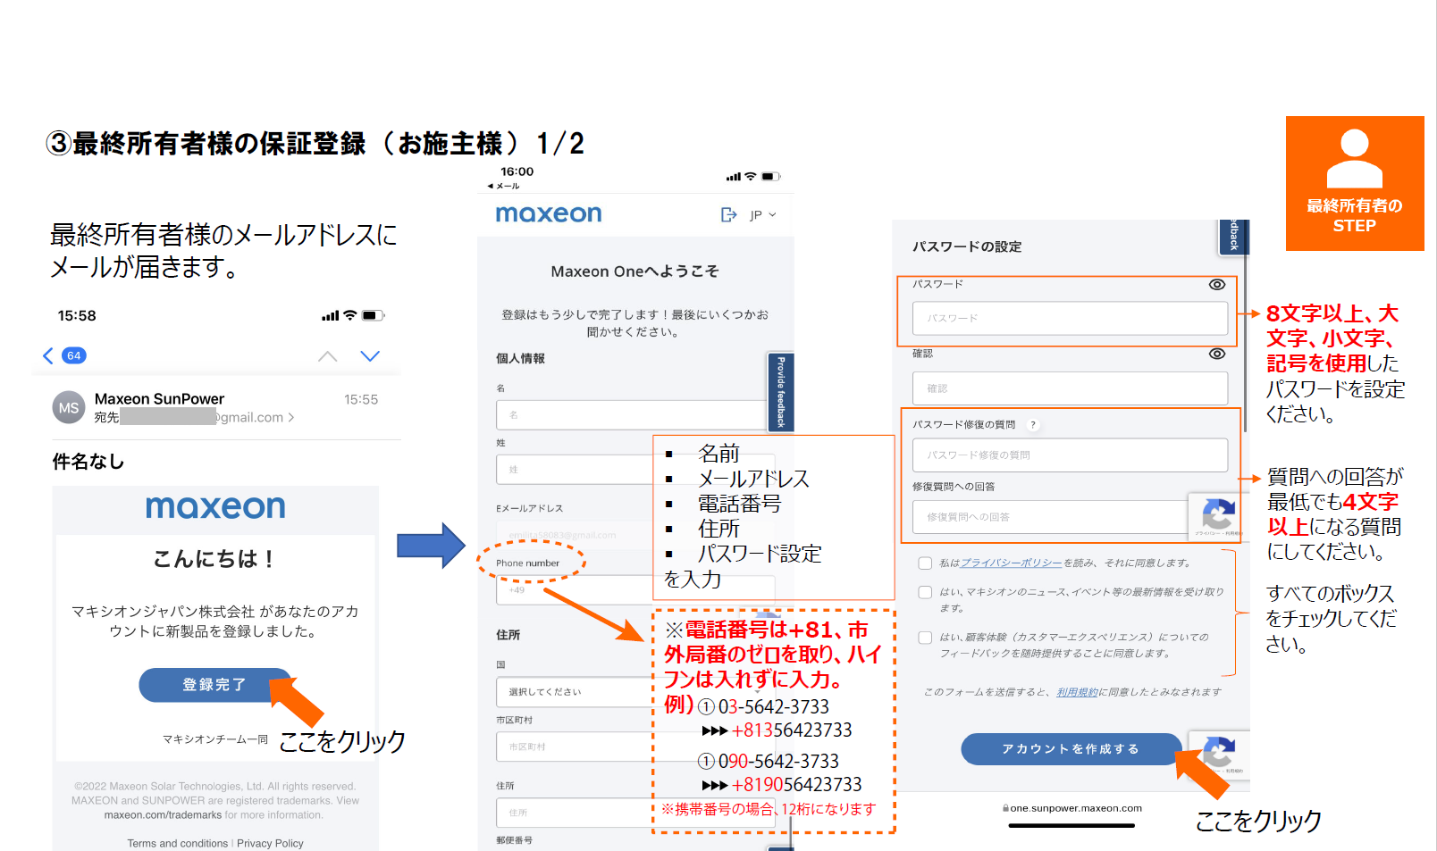Click the help icon next to パスワード修復の質問

click(1033, 425)
